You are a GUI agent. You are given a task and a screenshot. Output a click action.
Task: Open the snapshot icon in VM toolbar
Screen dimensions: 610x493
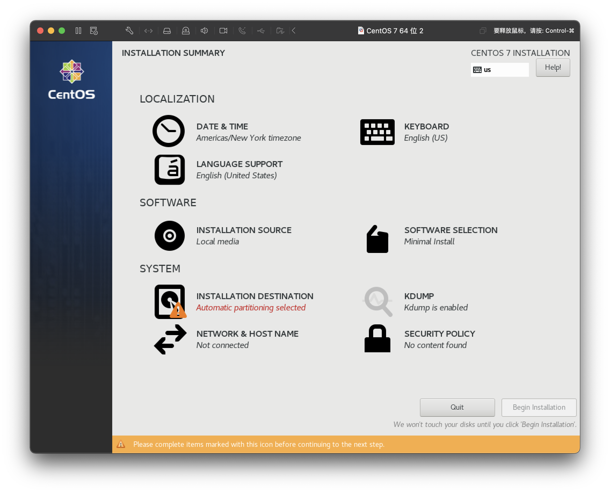click(x=94, y=31)
